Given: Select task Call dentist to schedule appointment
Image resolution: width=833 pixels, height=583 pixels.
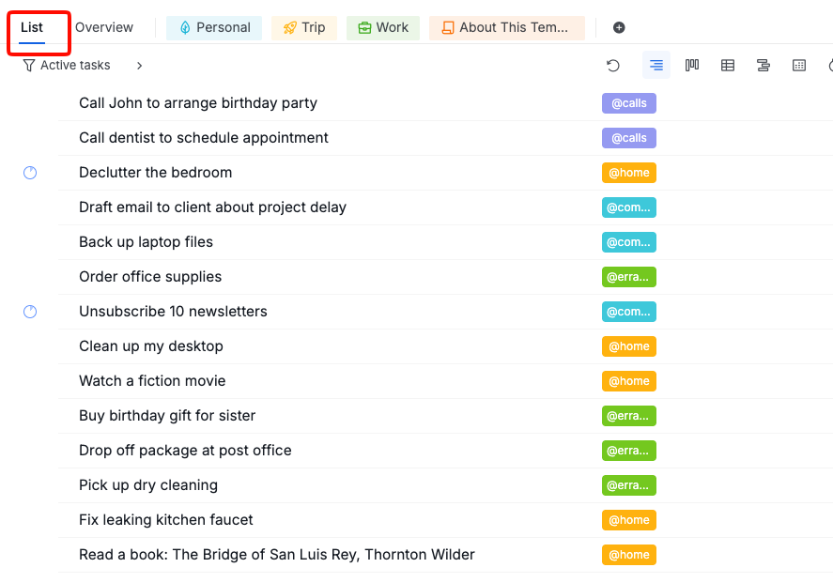Looking at the screenshot, I should pos(204,138).
